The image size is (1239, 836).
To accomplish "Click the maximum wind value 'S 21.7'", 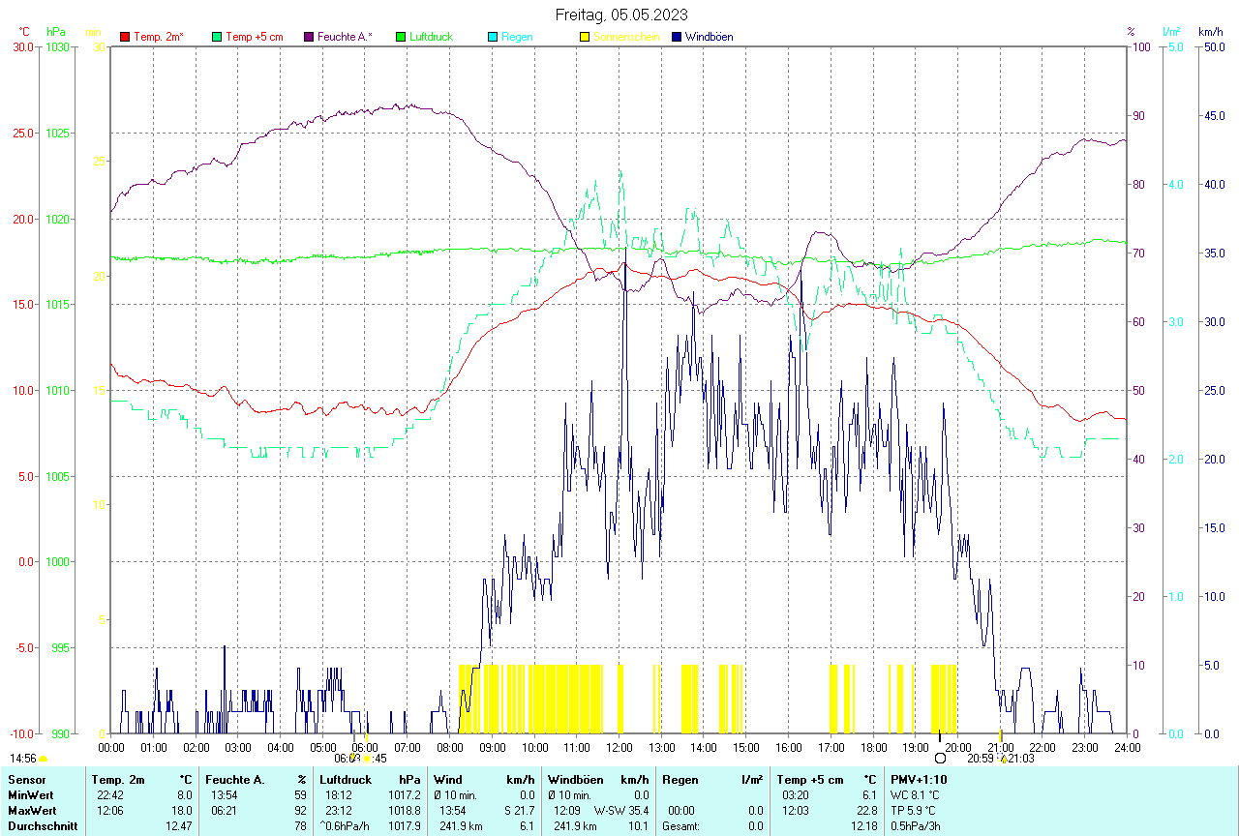I will point(519,810).
